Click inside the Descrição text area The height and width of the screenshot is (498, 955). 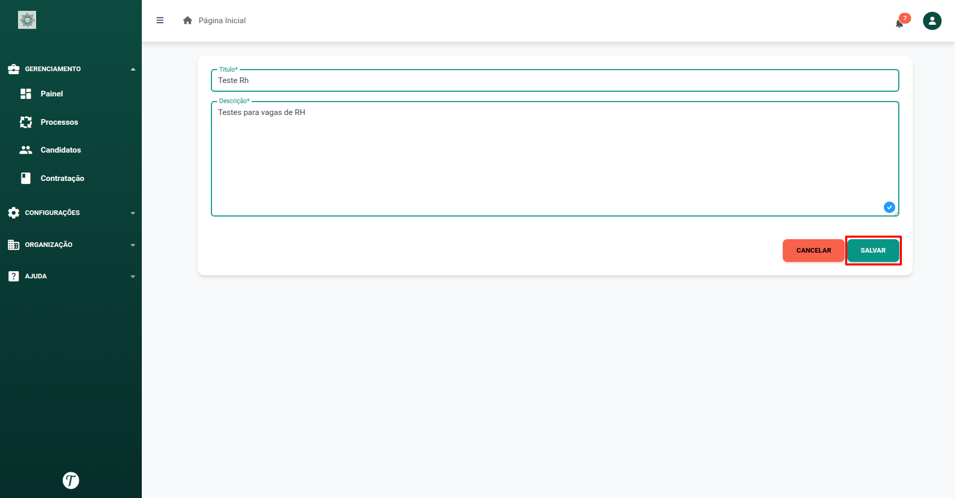coord(554,160)
